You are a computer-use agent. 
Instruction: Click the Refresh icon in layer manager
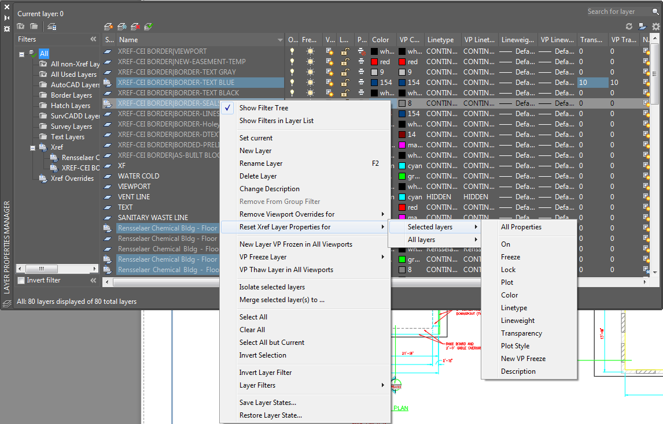[x=629, y=27]
